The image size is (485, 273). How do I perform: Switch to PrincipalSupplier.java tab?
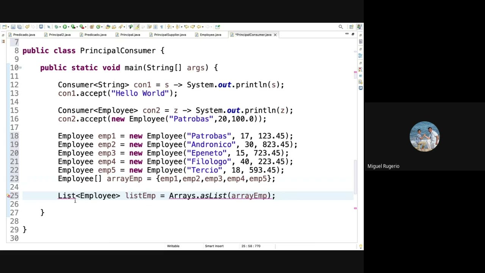(x=167, y=35)
